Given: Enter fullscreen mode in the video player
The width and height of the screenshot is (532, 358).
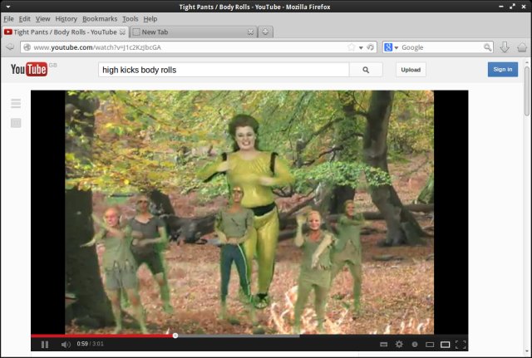Looking at the screenshot, I should coord(461,345).
